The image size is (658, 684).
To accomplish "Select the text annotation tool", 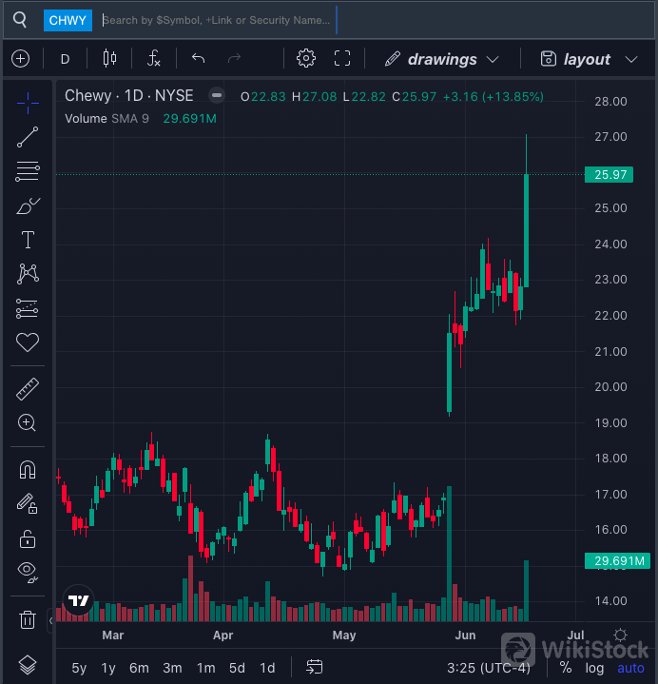I will (28, 240).
